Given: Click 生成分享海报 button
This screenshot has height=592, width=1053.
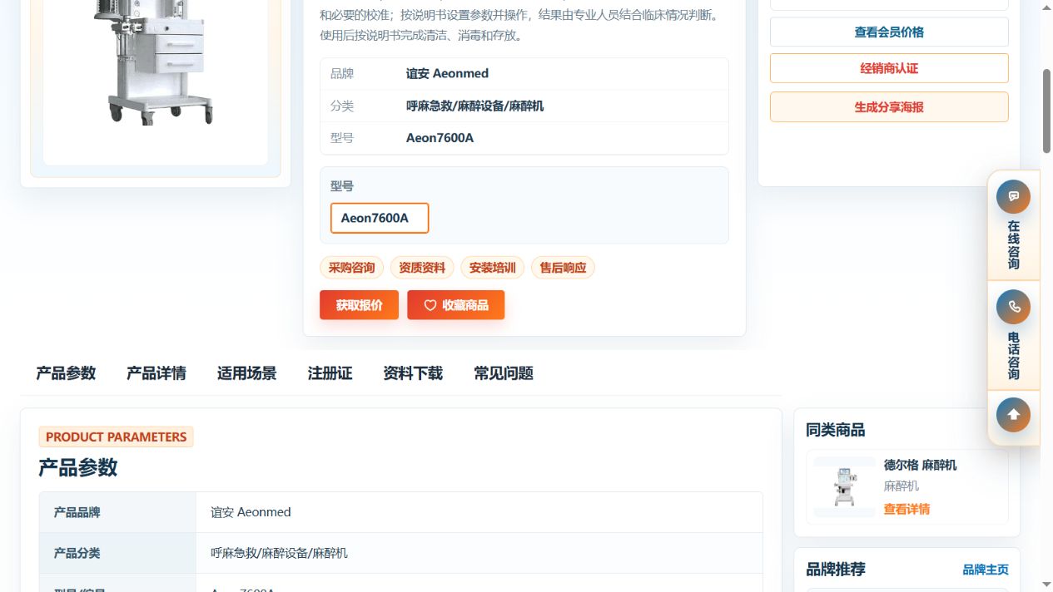Looking at the screenshot, I should [889, 107].
